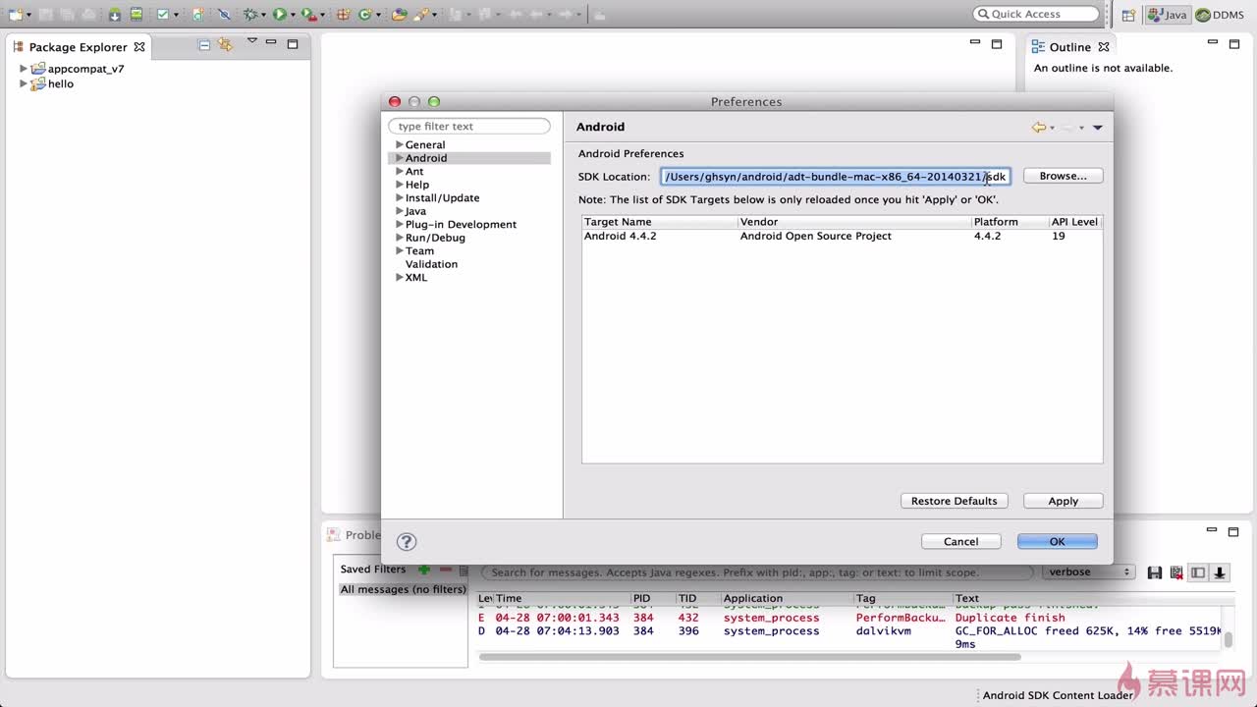Screen dimensions: 1257x707
Task: Click the New wizard icon in main toolbar
Action: [16, 15]
